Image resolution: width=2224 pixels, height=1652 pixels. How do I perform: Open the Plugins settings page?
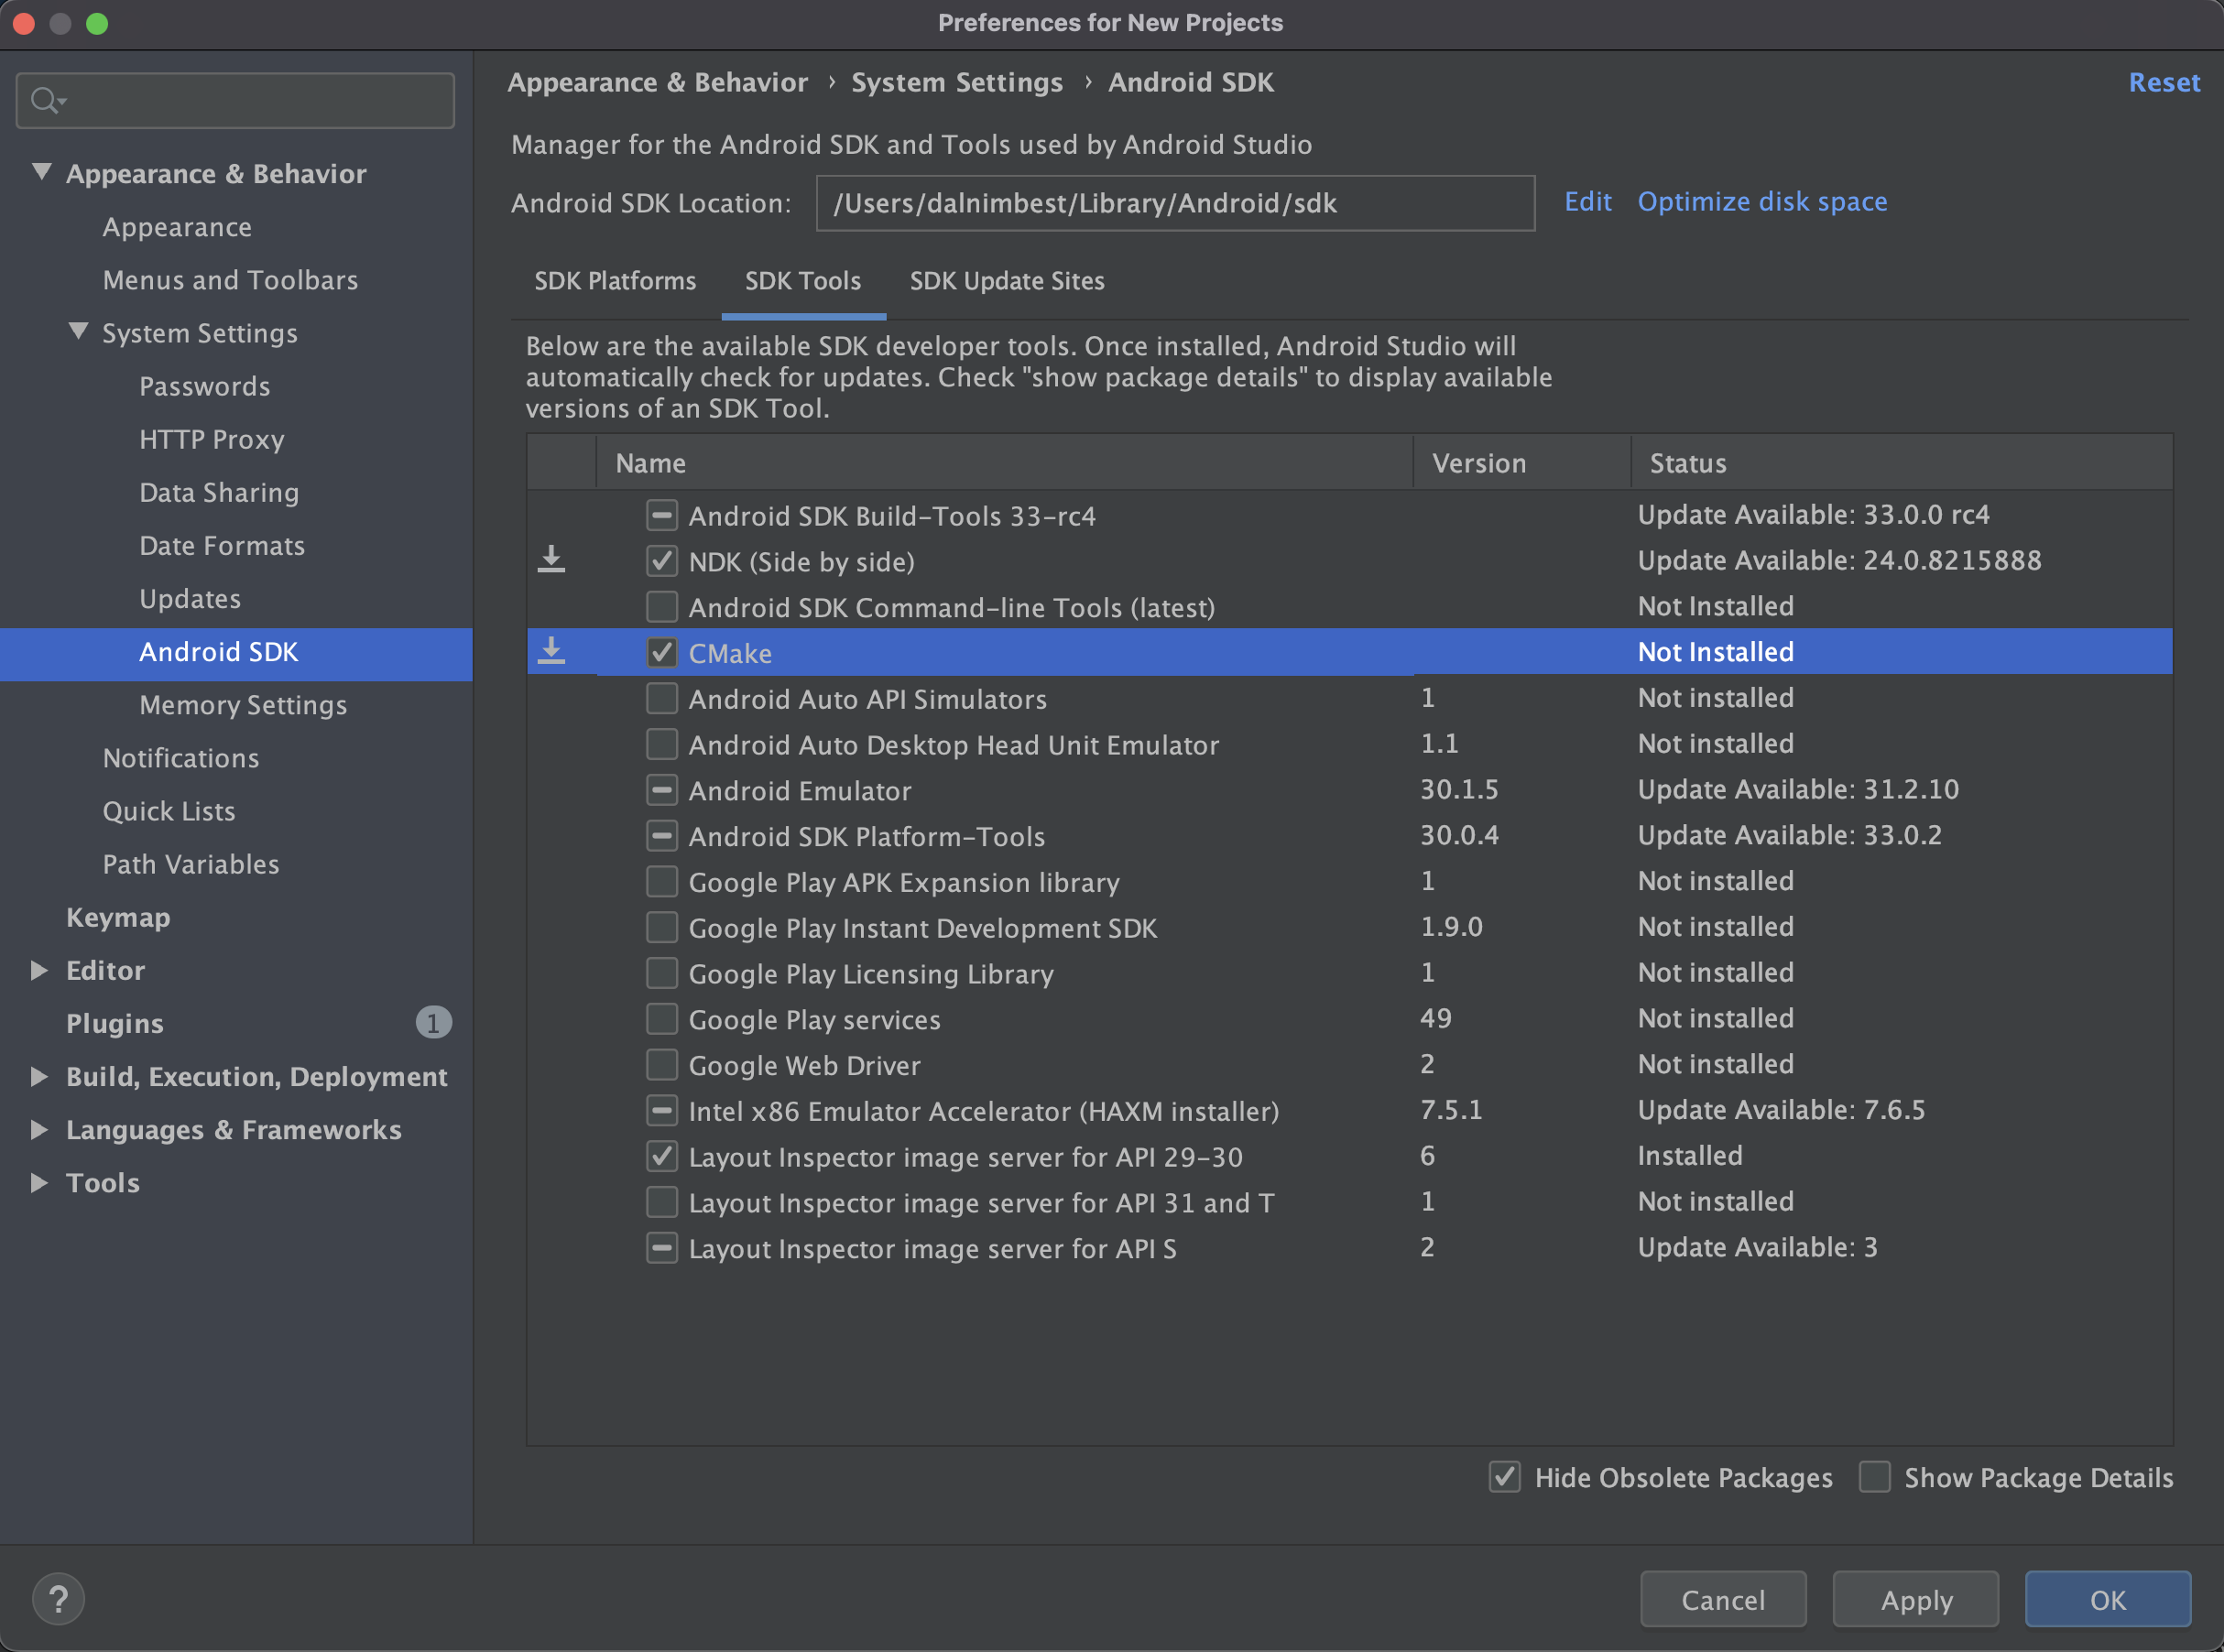[x=114, y=1023]
